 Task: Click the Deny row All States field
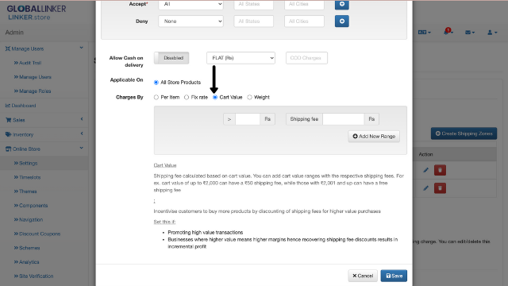point(254,21)
